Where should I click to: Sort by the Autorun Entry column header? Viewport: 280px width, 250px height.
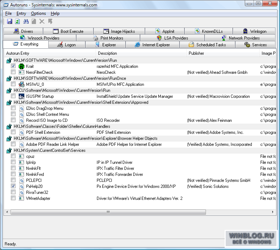[x=50, y=53]
